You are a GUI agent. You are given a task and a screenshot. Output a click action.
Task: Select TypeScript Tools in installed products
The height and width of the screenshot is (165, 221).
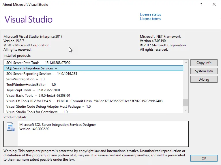click(x=93, y=90)
